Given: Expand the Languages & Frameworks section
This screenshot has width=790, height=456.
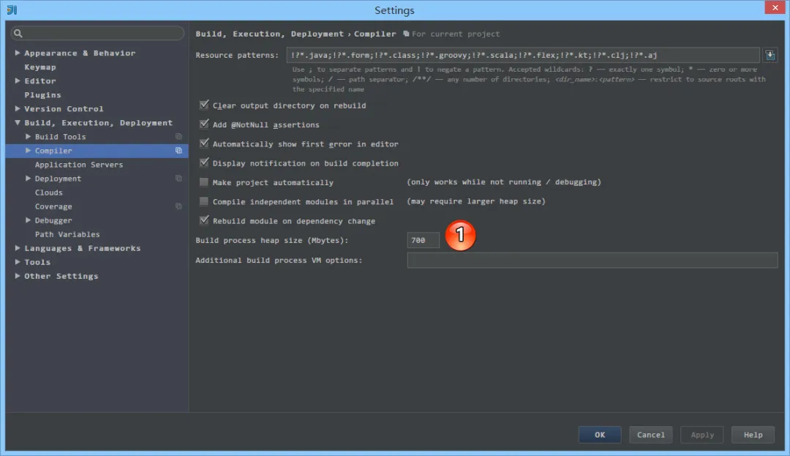Looking at the screenshot, I should point(18,247).
